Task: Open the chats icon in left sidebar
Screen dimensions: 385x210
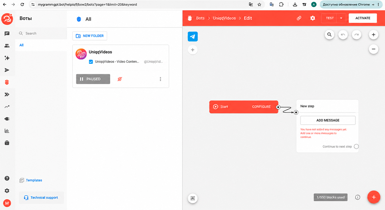Action: point(7,34)
